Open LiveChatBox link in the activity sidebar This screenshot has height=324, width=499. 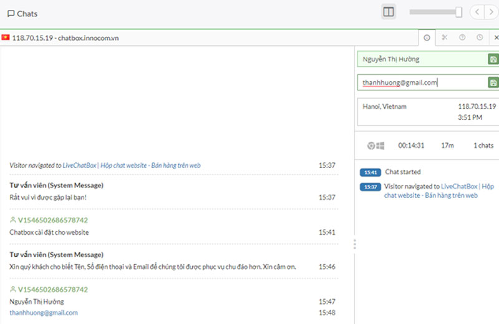[x=439, y=191]
